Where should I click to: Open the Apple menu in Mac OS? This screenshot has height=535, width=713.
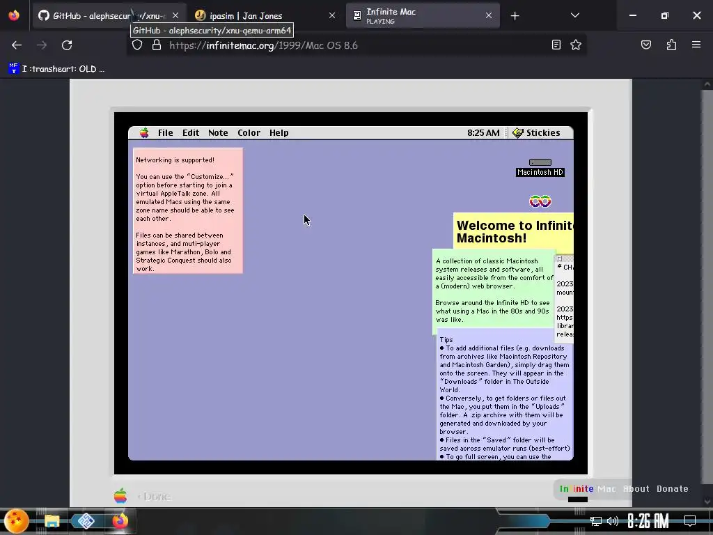point(144,133)
